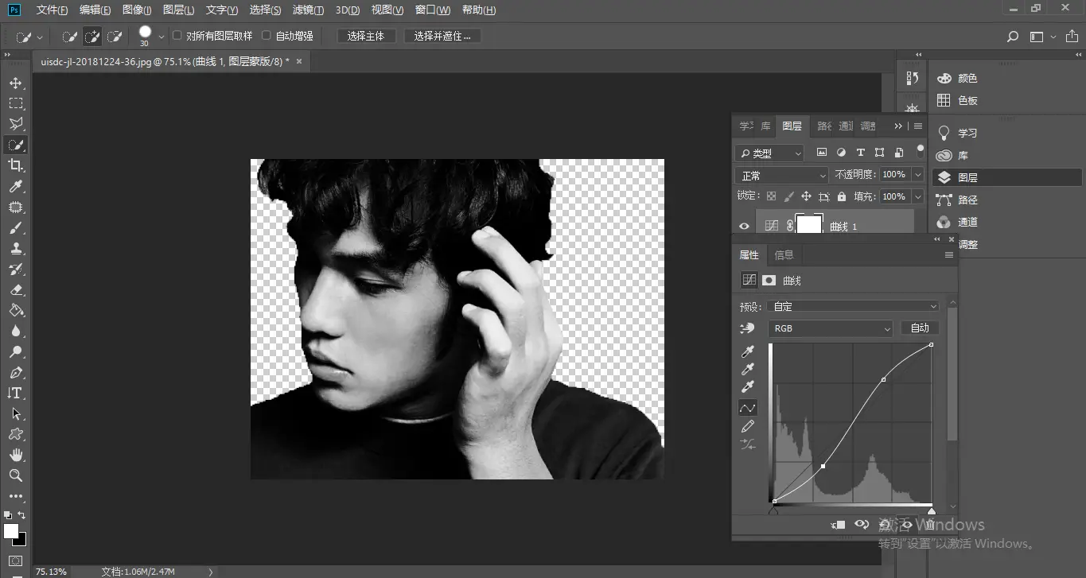1086x578 pixels.
Task: Toggle lock transparent pixels
Action: [771, 196]
